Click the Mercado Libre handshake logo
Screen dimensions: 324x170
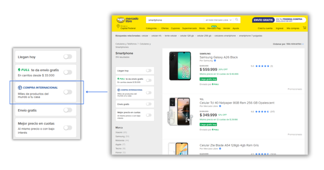[121, 20]
